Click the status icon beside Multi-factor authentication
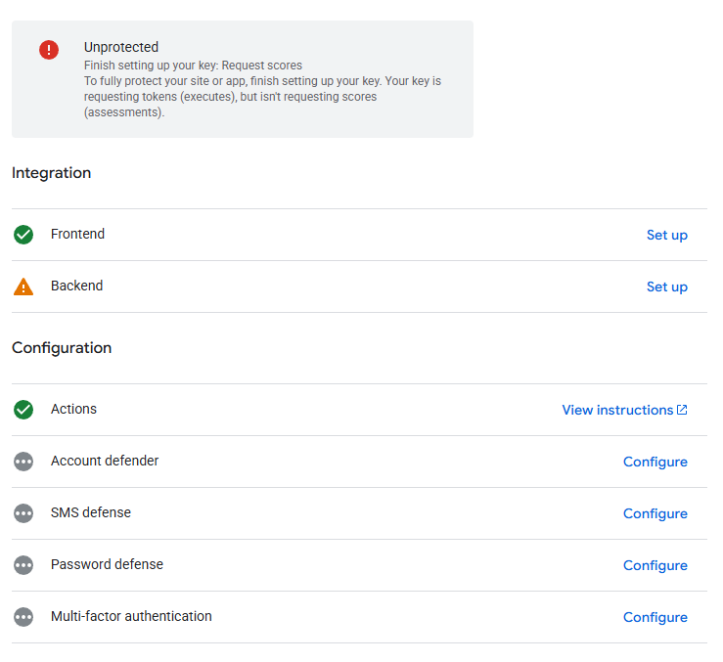 point(23,617)
